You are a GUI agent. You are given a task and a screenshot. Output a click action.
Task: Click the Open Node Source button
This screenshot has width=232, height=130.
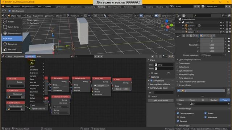161,100
